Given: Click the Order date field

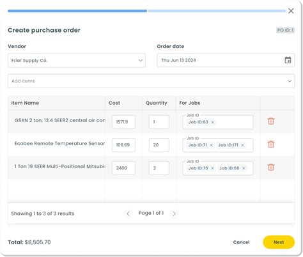Looking at the screenshot, I should click(x=226, y=60).
